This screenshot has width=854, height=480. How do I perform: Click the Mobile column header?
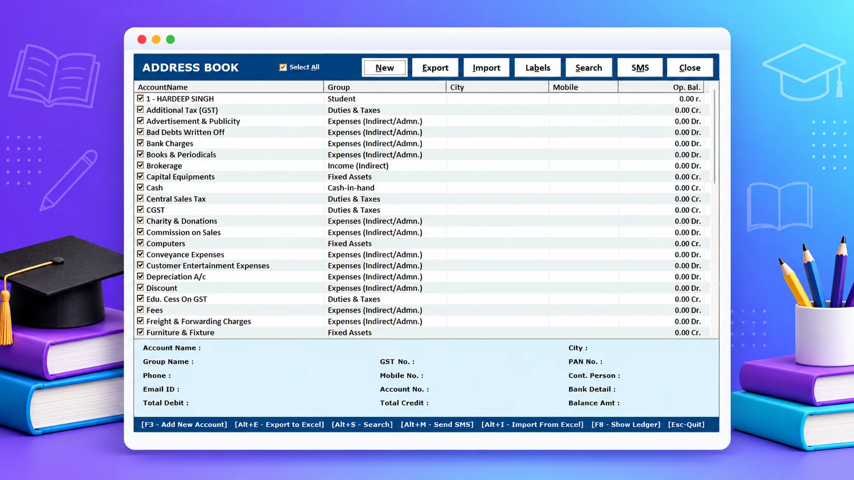point(583,87)
